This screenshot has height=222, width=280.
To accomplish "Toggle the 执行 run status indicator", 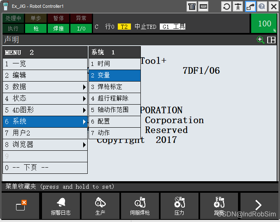I will (x=13, y=28).
